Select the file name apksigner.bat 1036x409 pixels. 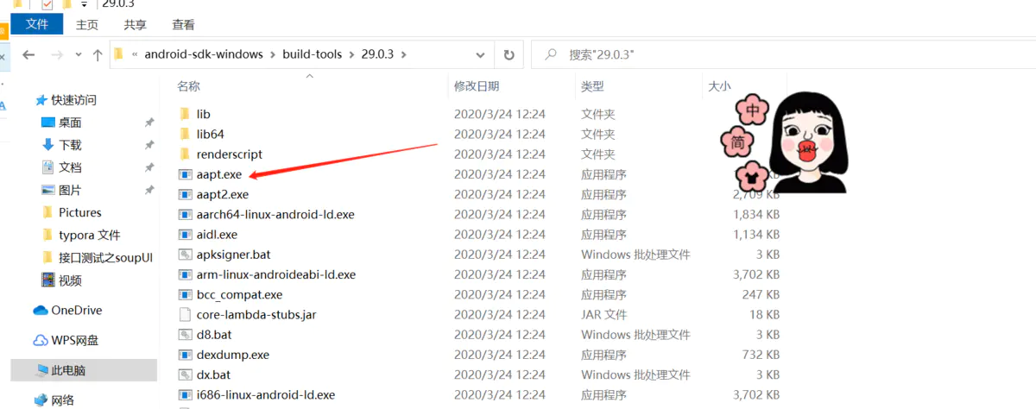[x=234, y=255]
